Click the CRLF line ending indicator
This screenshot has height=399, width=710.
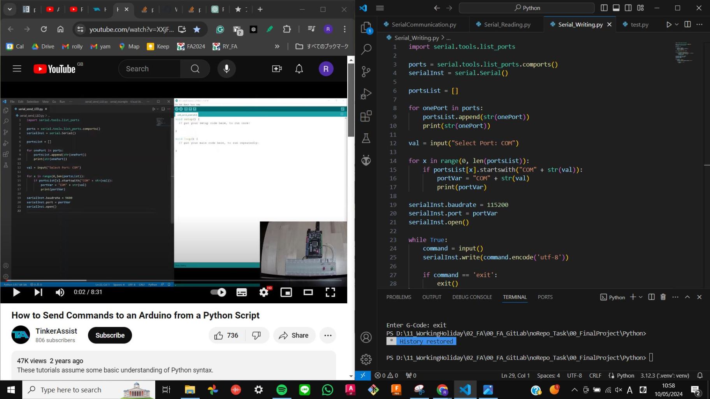coord(595,375)
